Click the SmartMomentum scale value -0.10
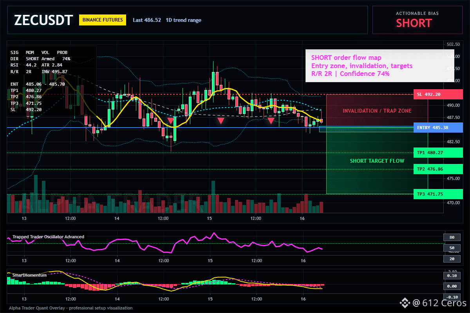The height and width of the screenshot is (313, 470). [452, 297]
